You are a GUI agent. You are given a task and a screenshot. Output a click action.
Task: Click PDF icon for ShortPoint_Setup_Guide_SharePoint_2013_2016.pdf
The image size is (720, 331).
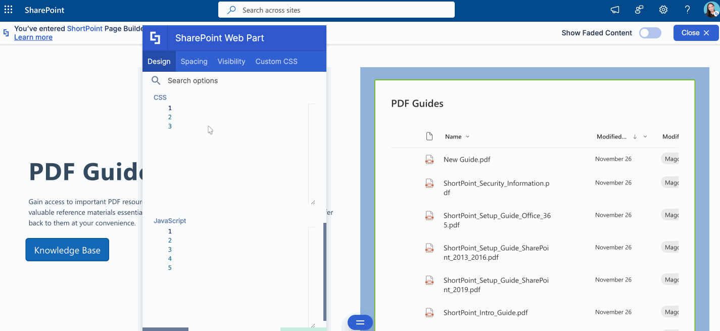tap(429, 248)
